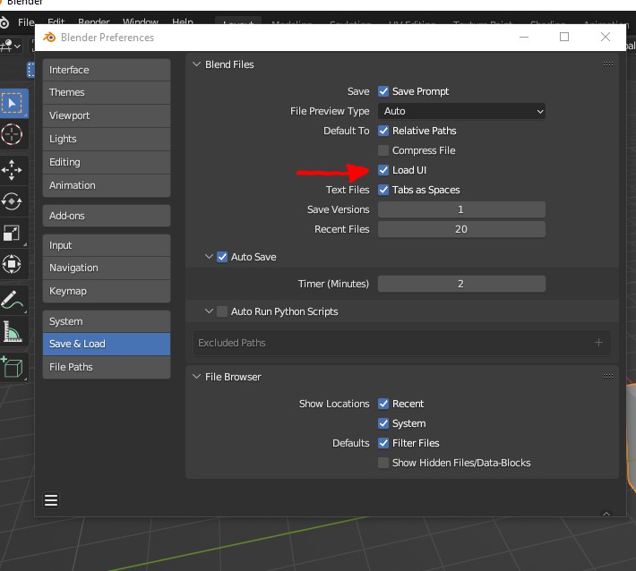This screenshot has height=571, width=636.
Task: Click the Recent Files number field
Action: [x=461, y=229]
